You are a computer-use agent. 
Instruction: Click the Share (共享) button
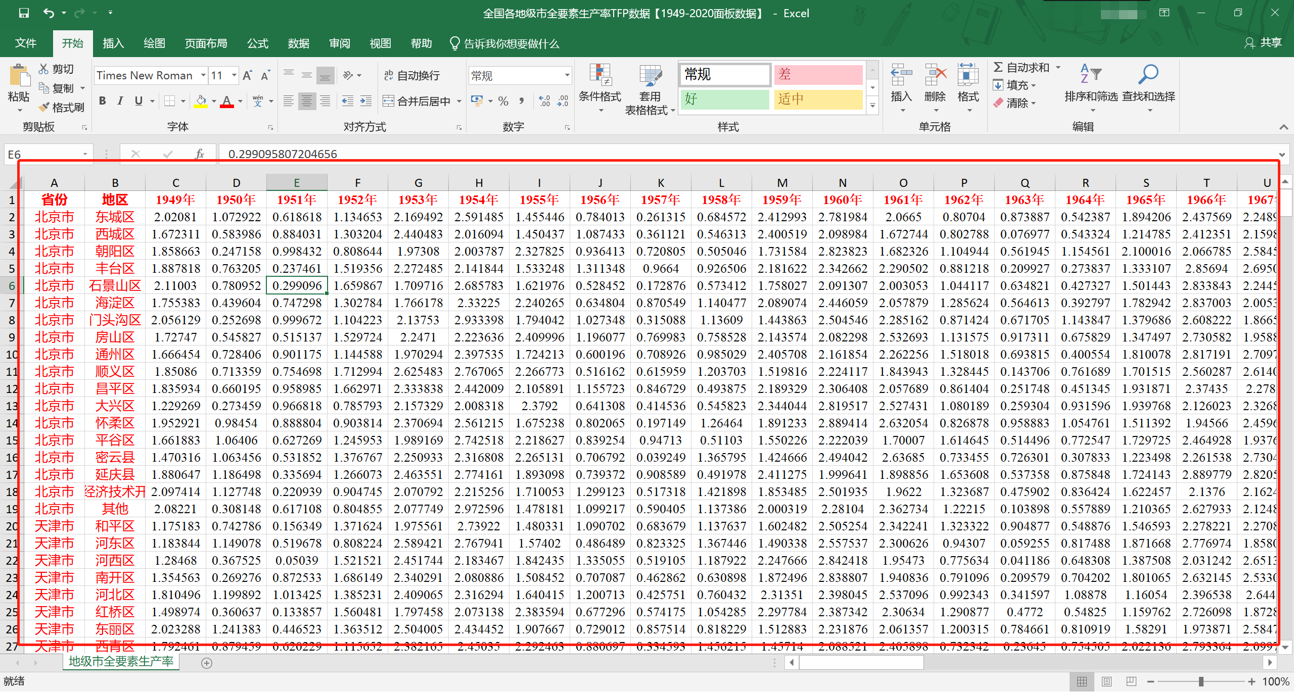[x=1264, y=43]
